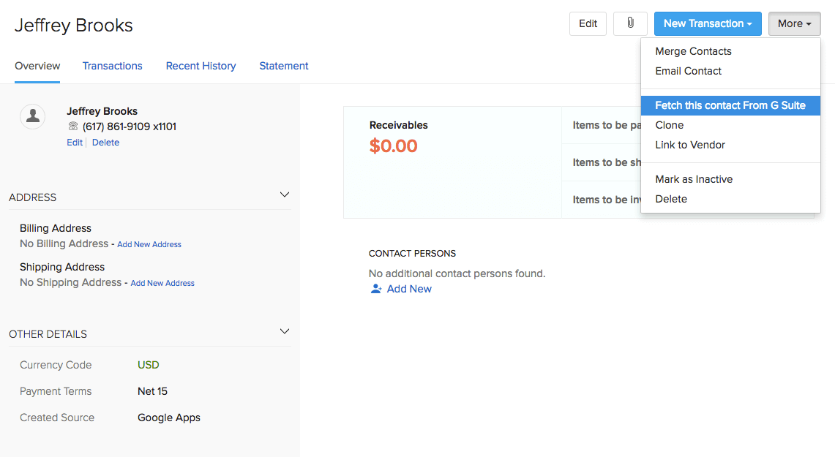Click the Edit button at top right
The image size is (835, 457).
[x=588, y=23]
